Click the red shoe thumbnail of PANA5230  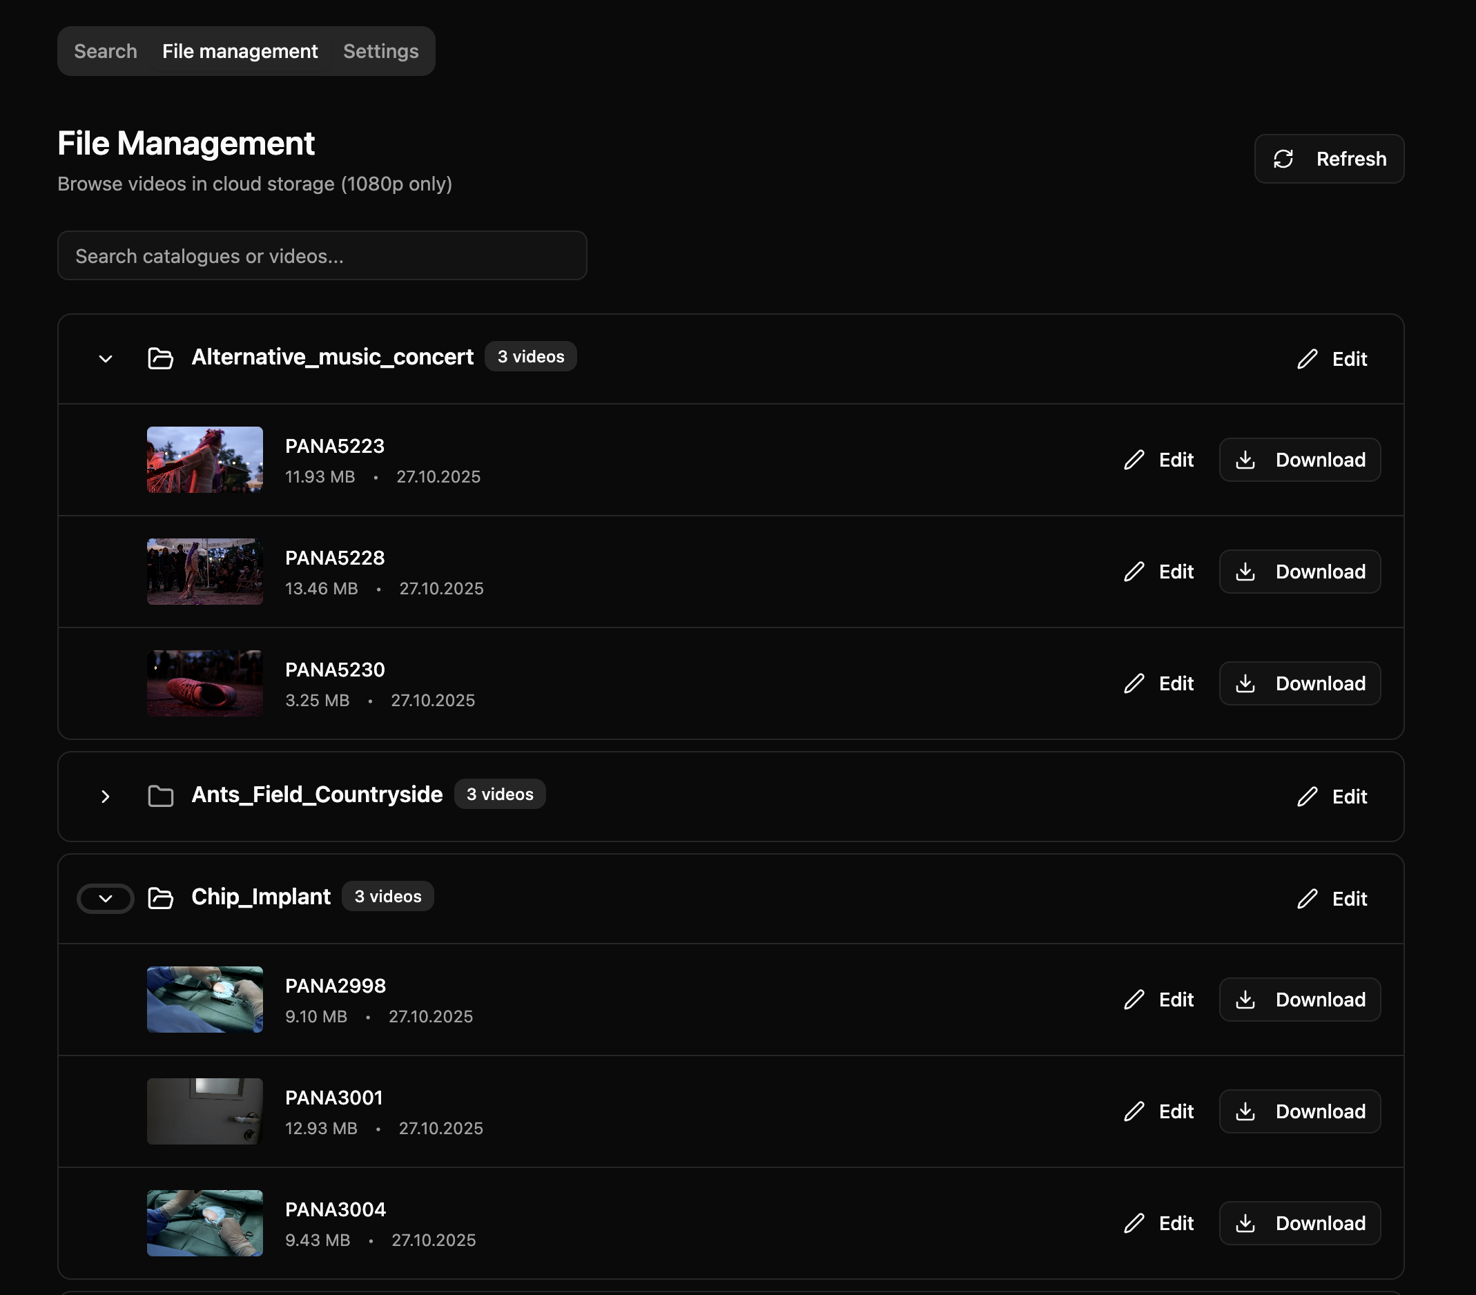pyautogui.click(x=204, y=683)
